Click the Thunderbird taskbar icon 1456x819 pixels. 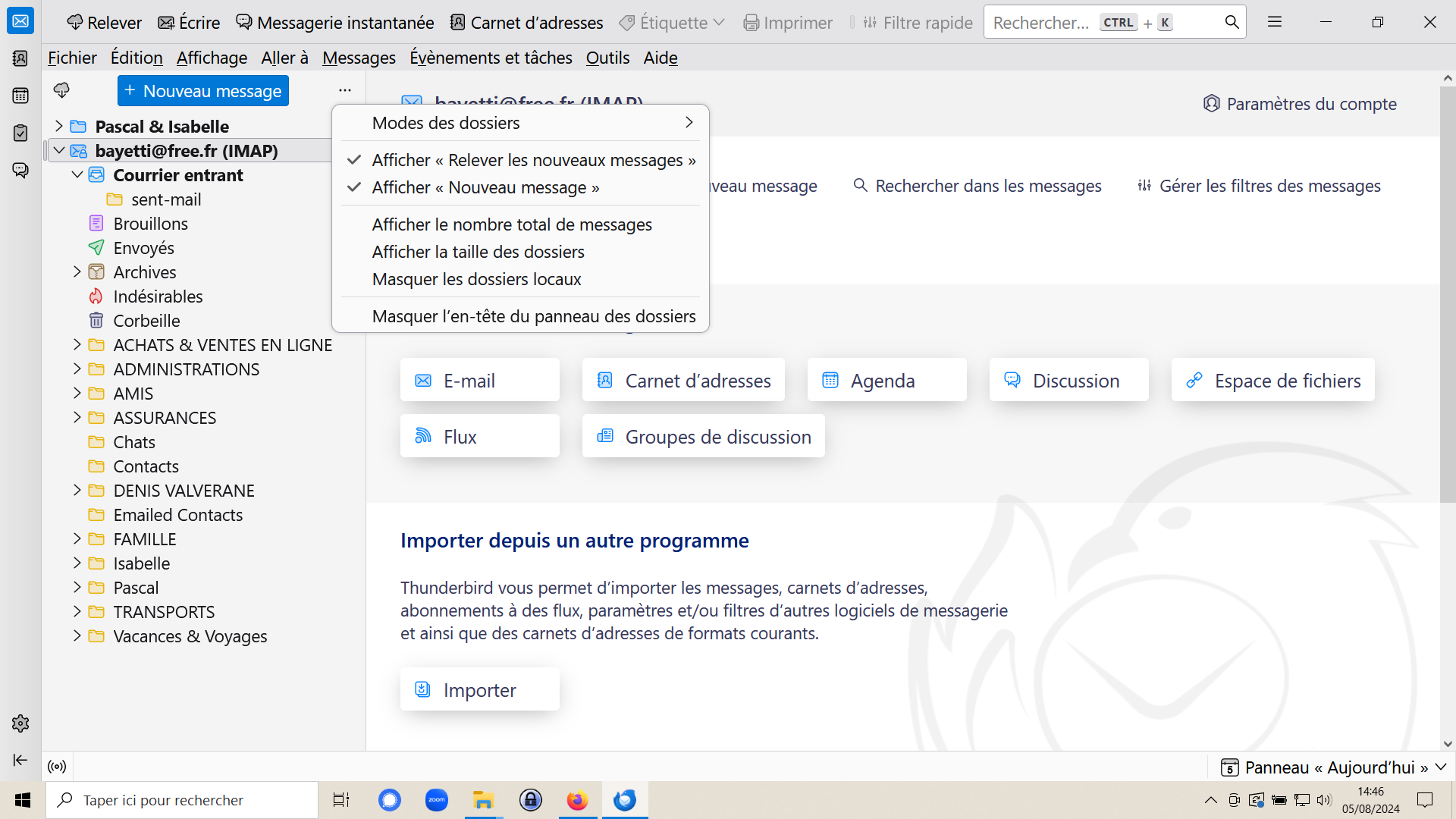pyautogui.click(x=625, y=800)
